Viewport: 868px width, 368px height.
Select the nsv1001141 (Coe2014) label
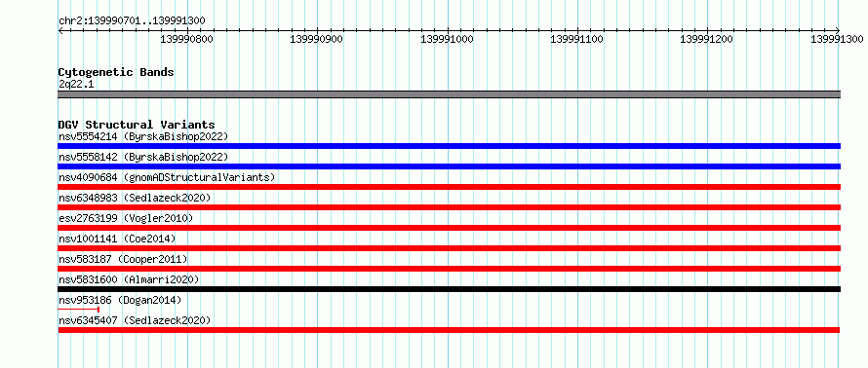[x=117, y=239]
